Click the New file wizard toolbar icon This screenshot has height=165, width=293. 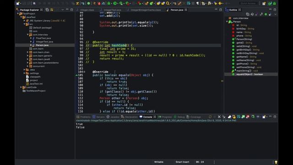pyautogui.click(x=18, y=3)
